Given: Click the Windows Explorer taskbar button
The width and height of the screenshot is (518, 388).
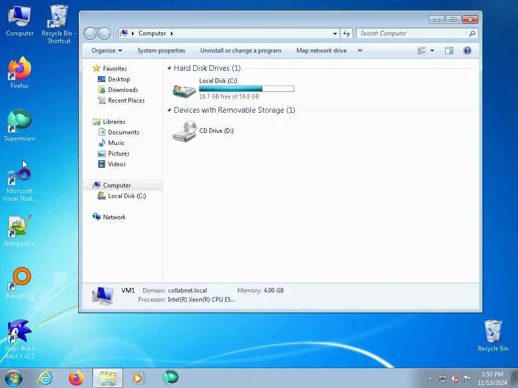Looking at the screenshot, I should [108, 378].
